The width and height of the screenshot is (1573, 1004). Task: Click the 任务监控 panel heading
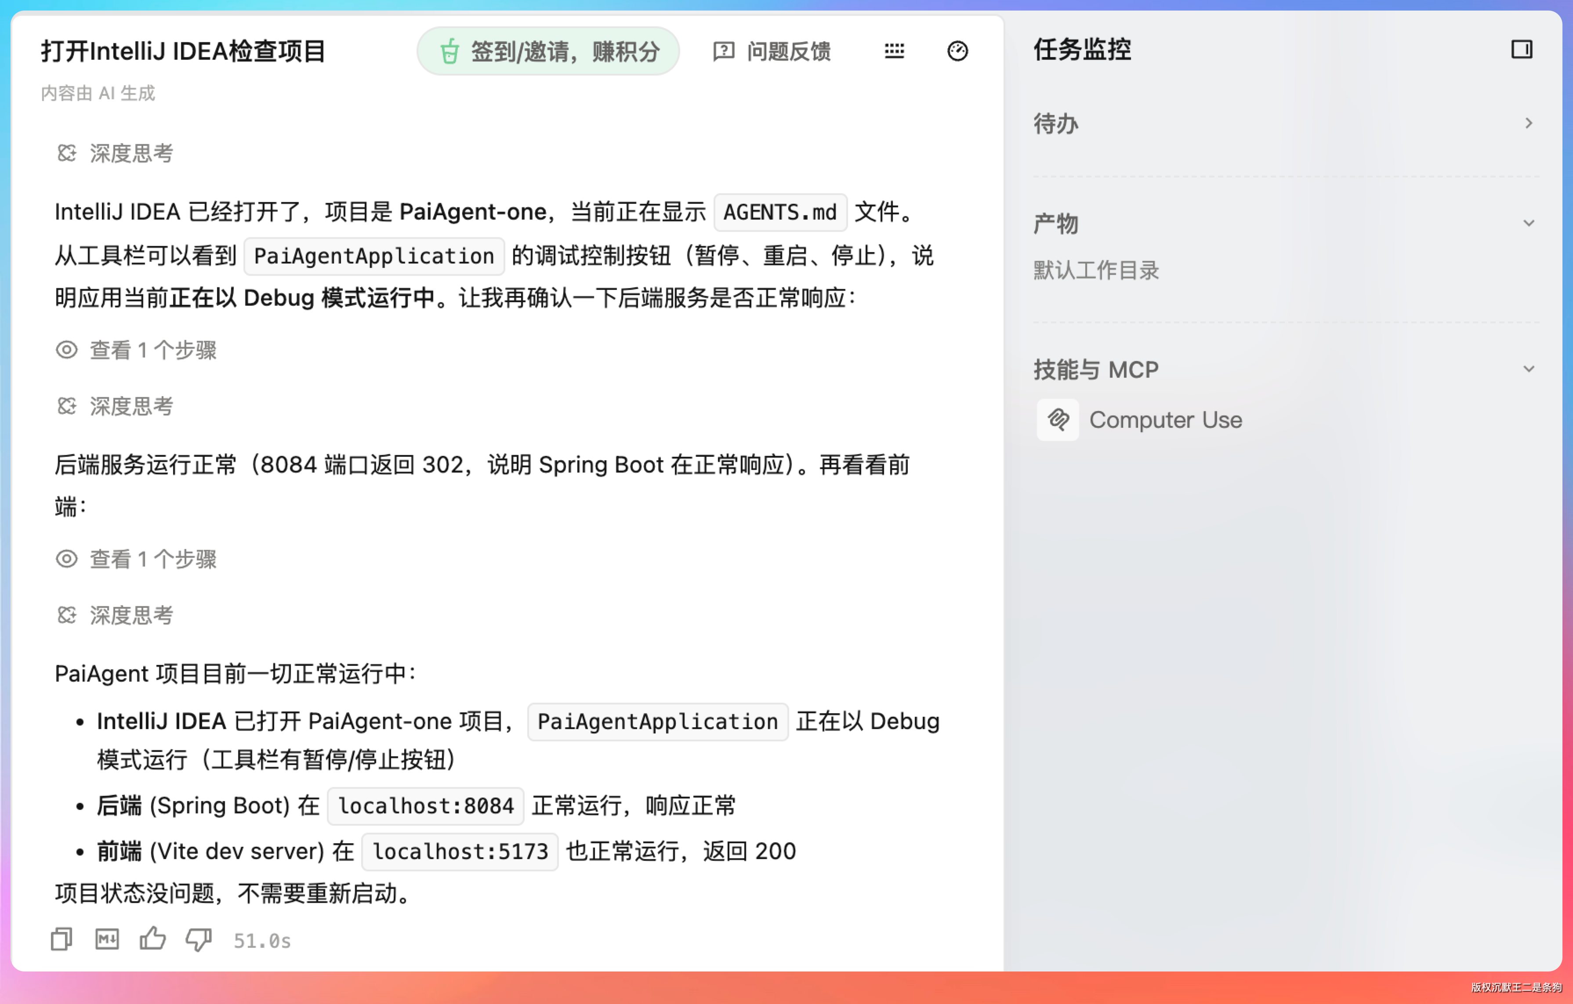1082,50
